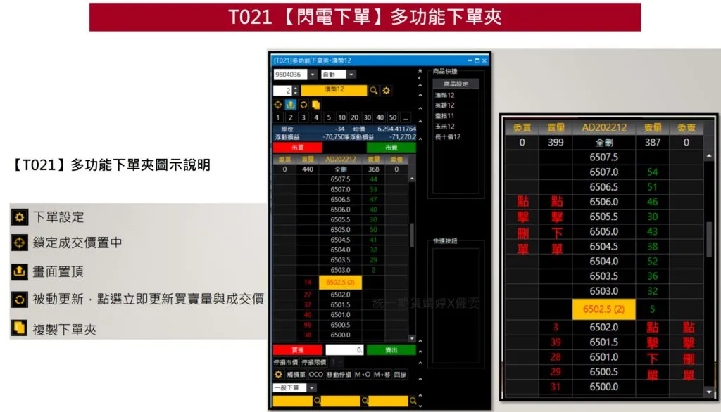Click the passive update refresh icon
The image size is (721, 412).
(x=303, y=104)
